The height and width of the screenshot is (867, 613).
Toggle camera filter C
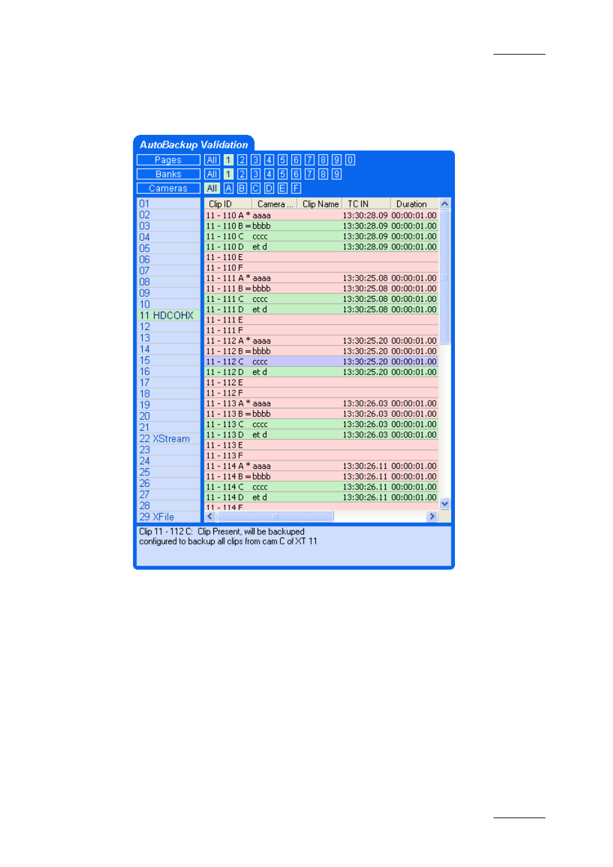tap(256, 188)
